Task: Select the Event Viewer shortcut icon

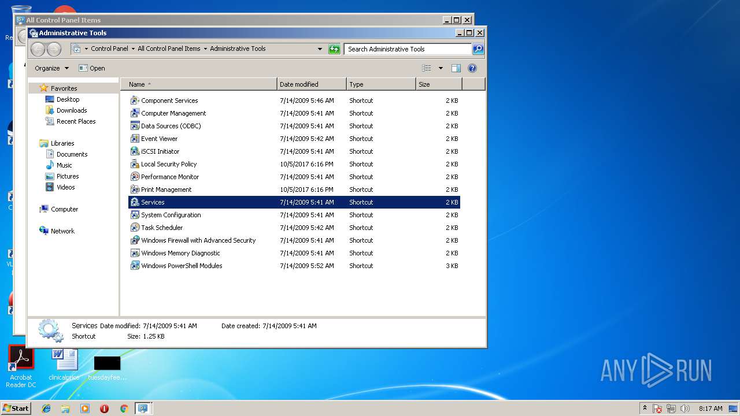Action: (x=135, y=139)
